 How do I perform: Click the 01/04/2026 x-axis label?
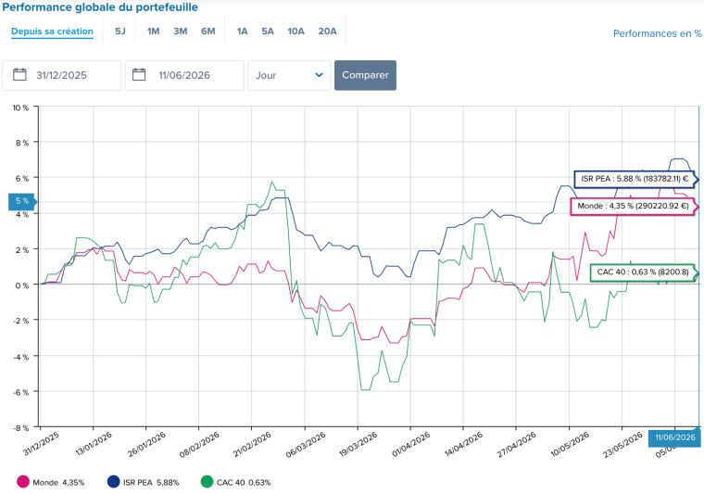point(410,444)
